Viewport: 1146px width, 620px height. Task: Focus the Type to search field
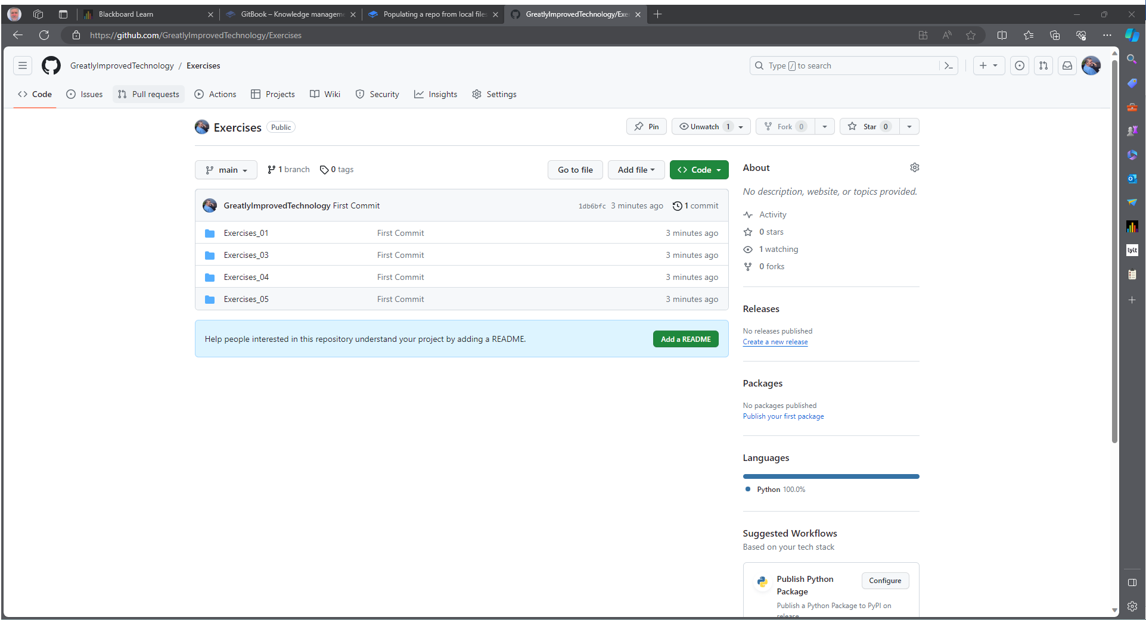point(846,66)
